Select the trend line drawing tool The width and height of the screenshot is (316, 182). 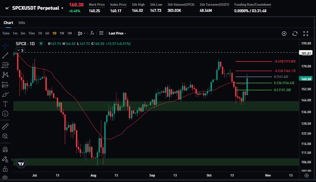(5, 56)
